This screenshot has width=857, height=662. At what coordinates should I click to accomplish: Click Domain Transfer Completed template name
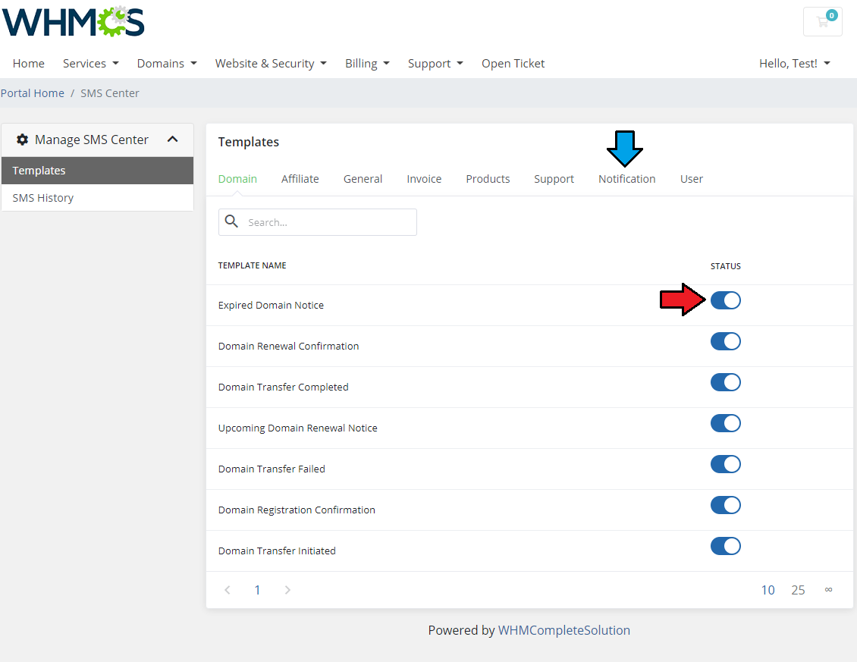pyautogui.click(x=283, y=387)
